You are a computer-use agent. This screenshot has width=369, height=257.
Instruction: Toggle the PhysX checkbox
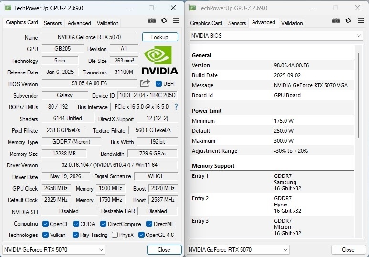pos(115,235)
